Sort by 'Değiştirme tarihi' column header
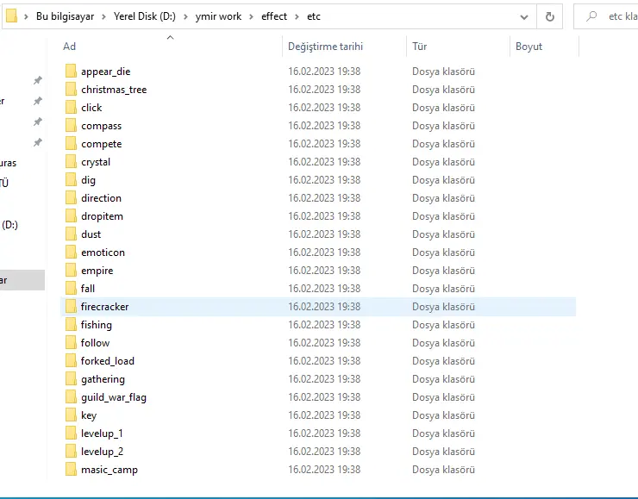The height and width of the screenshot is (499, 638). (325, 47)
